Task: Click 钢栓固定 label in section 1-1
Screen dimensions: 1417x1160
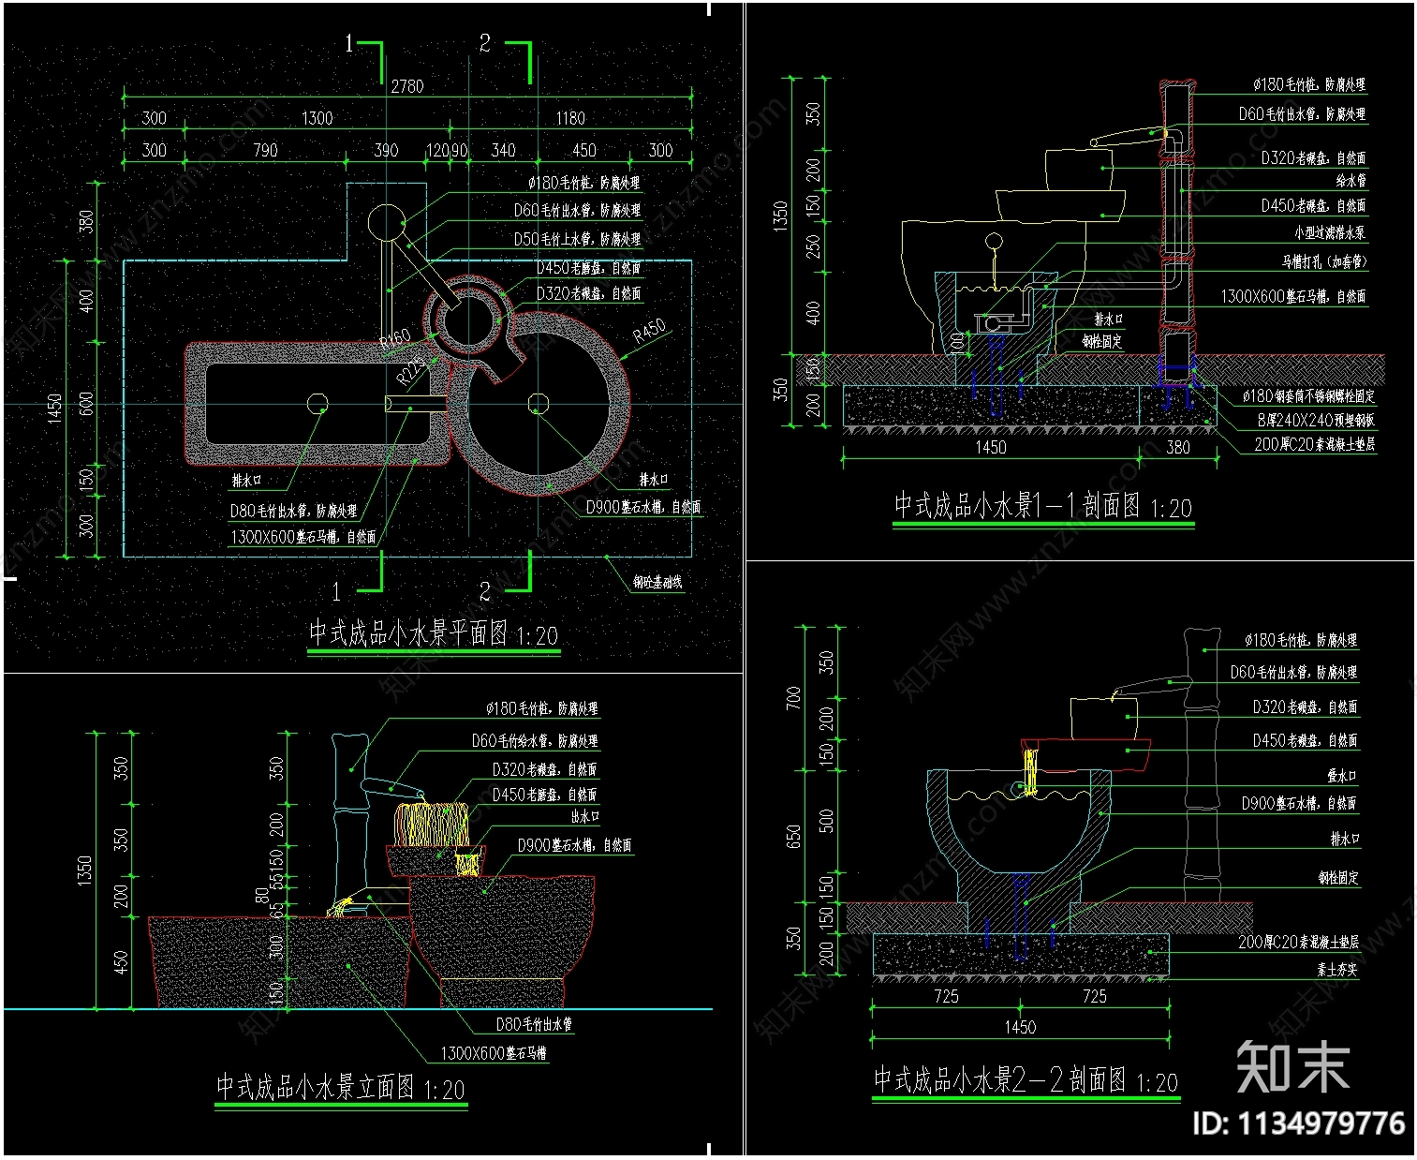Action: coord(1102,342)
